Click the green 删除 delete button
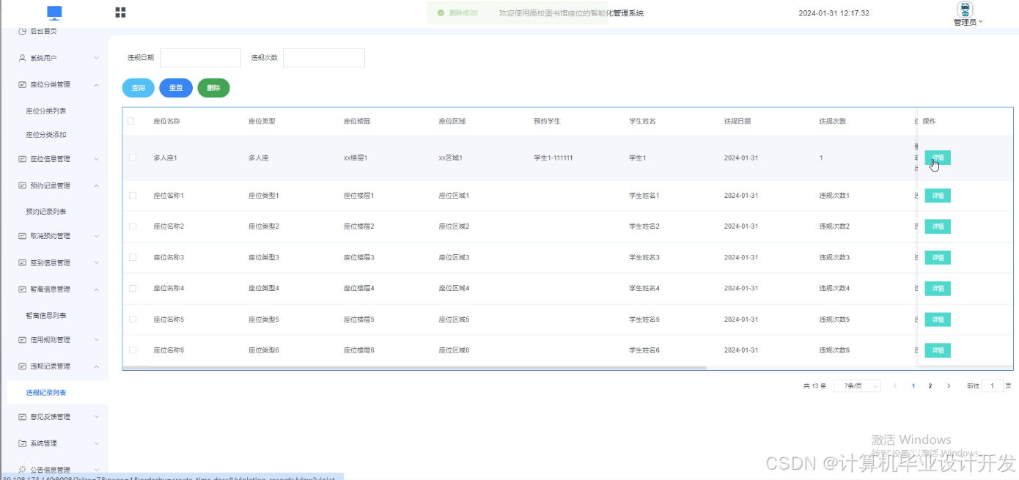 click(213, 88)
